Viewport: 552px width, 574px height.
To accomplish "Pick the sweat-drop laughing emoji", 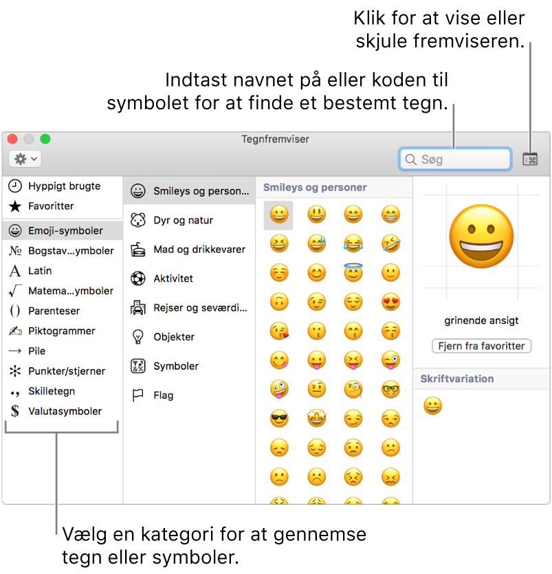I will 317,244.
